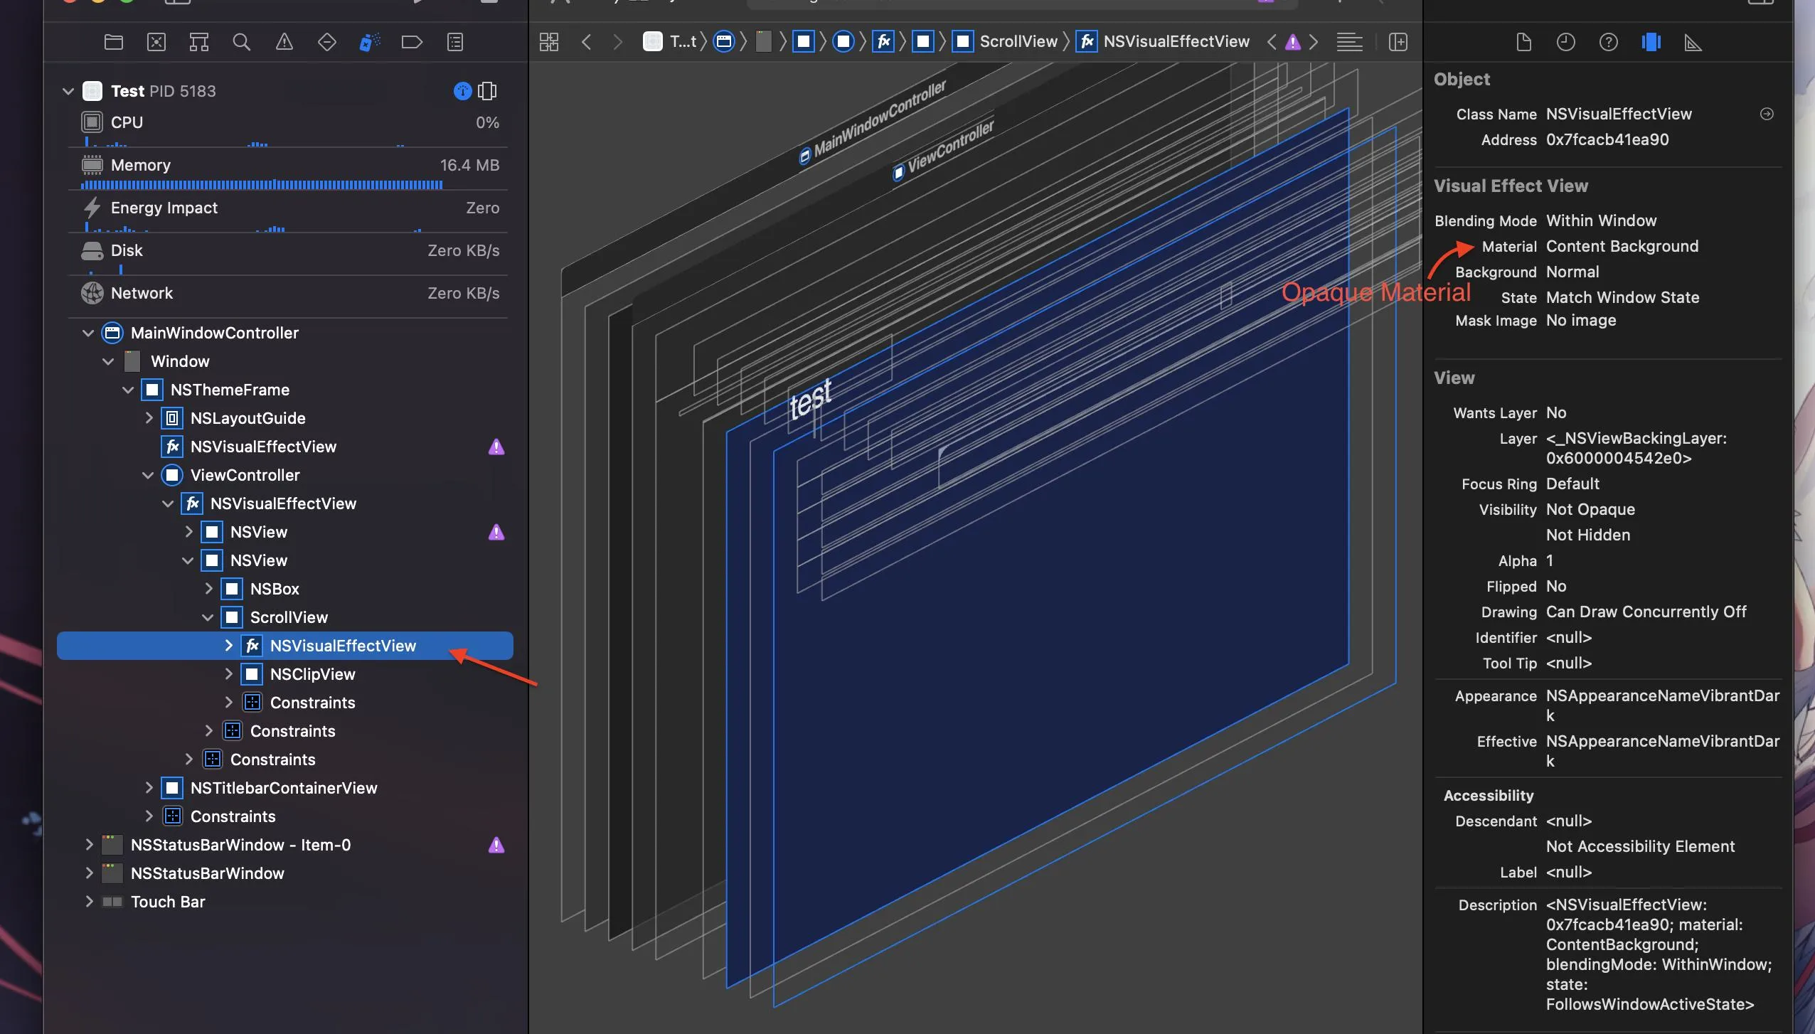This screenshot has height=1034, width=1815.
Task: Toggle the view process by thread button
Action: [487, 91]
